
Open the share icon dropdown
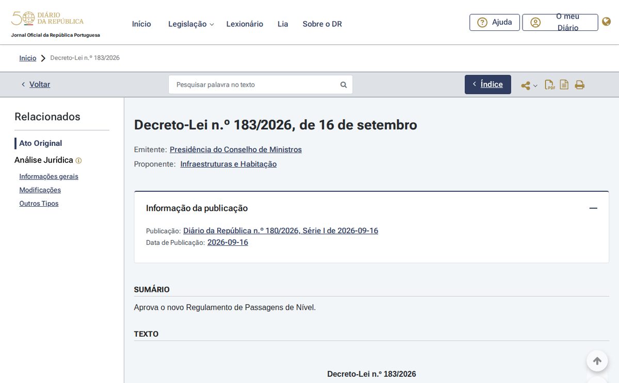[529, 86]
